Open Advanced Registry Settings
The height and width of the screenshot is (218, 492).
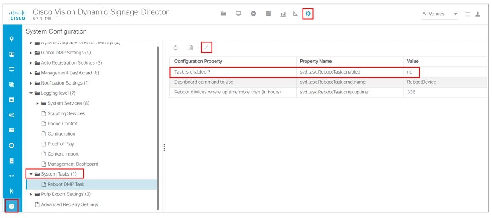point(69,204)
